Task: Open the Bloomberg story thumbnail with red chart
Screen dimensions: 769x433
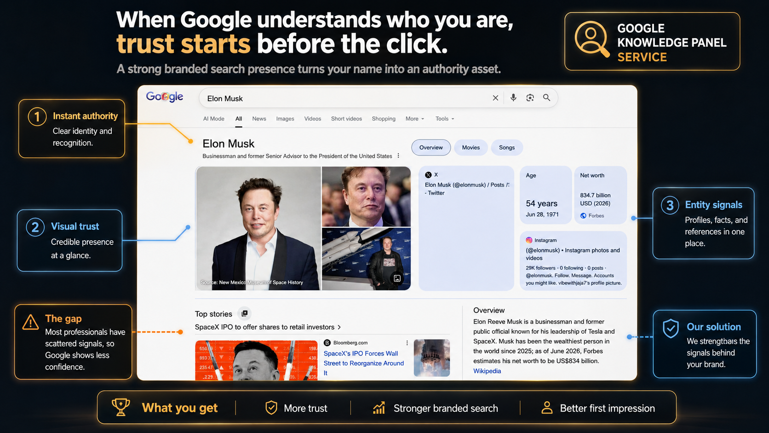Action: 256,360
